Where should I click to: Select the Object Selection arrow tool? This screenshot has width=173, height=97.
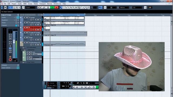pyautogui.click(x=61, y=8)
